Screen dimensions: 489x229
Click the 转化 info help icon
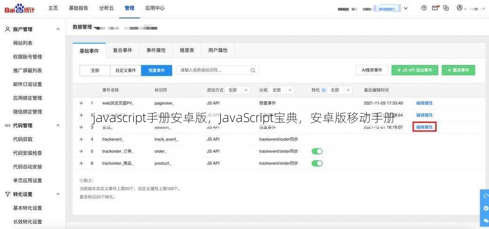323,90
